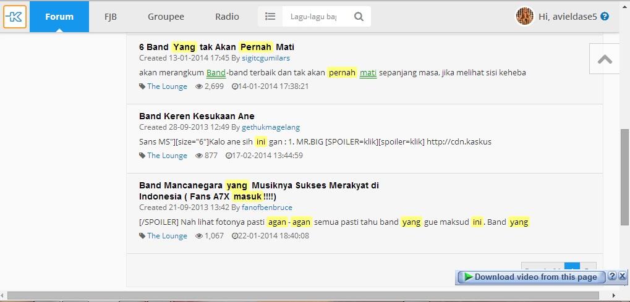Click the tag icon in the Band Keren thread
Image resolution: width=630 pixels, height=302 pixels.
[142, 156]
